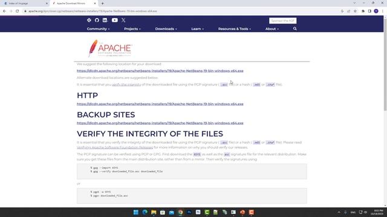387x217 pixels.
Task: Click the download link under HTTP heading
Action: click(160, 104)
